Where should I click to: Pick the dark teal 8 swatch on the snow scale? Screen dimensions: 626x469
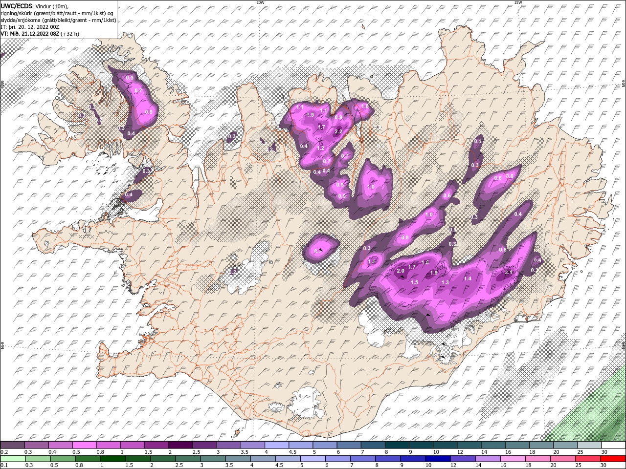click(x=397, y=445)
